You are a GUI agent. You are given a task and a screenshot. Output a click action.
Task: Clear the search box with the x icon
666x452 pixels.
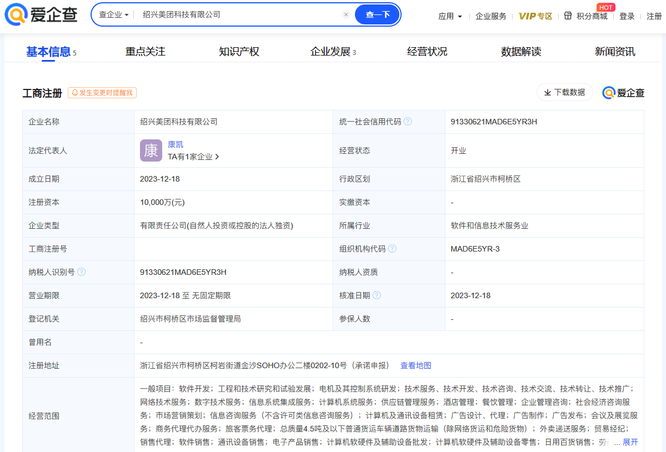click(346, 14)
